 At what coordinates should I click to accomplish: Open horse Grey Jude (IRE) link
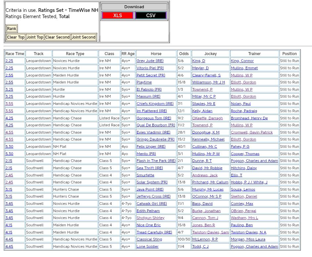pos(150,61)
